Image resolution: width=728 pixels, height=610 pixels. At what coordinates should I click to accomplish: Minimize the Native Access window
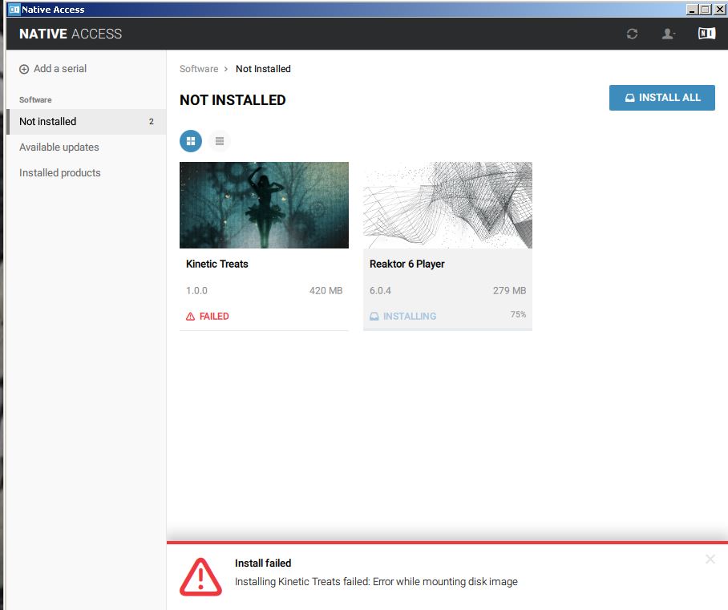coord(692,10)
